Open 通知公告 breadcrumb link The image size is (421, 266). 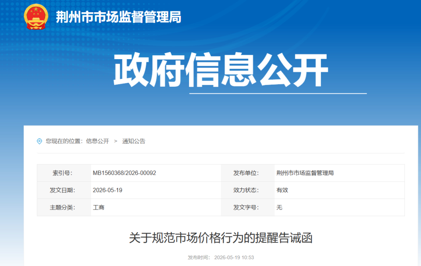[134, 141]
